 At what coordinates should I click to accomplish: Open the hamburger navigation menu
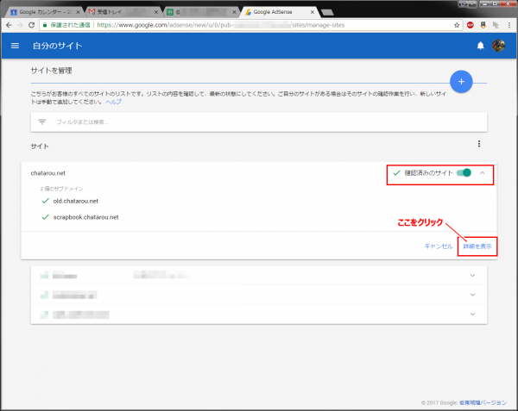[15, 46]
